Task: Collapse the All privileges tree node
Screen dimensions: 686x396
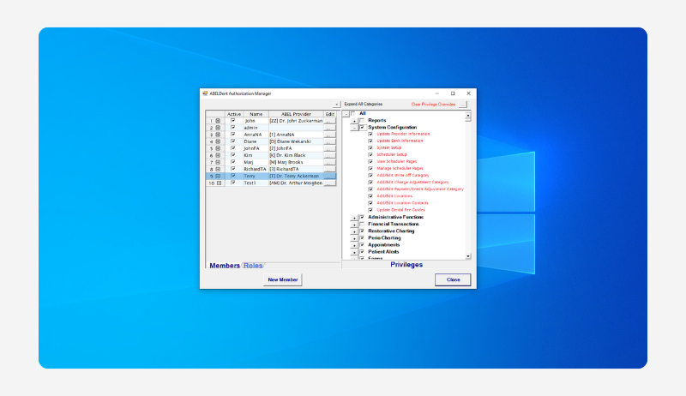Action: (346, 114)
